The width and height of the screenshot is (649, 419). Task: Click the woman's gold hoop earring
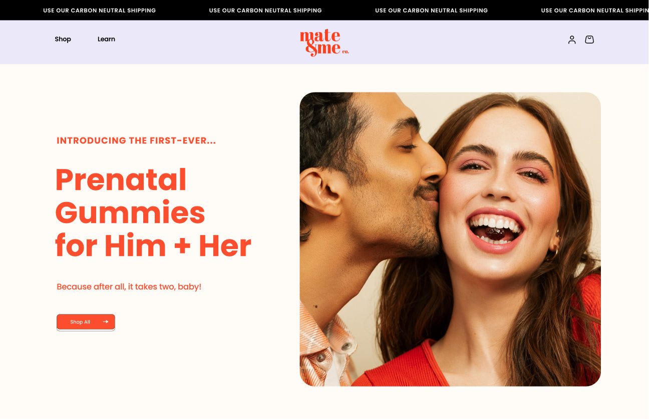554,249
